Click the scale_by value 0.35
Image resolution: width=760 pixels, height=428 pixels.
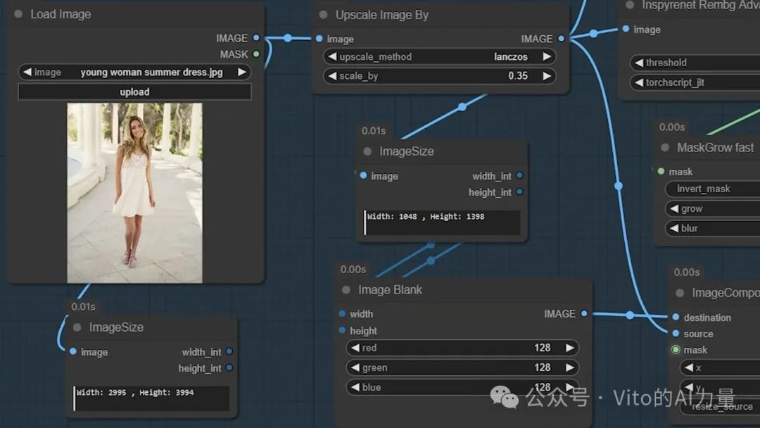518,76
